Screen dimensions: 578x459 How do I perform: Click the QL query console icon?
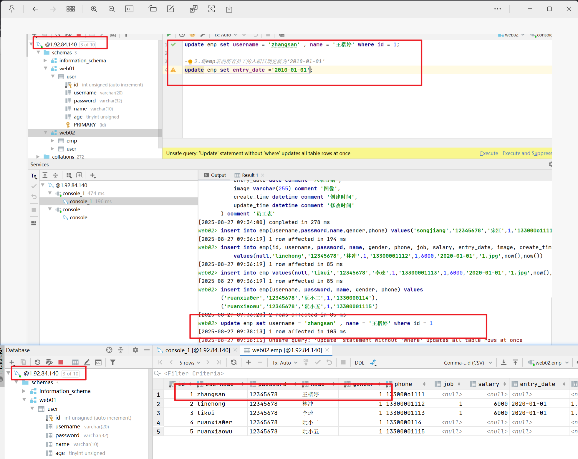click(98, 362)
